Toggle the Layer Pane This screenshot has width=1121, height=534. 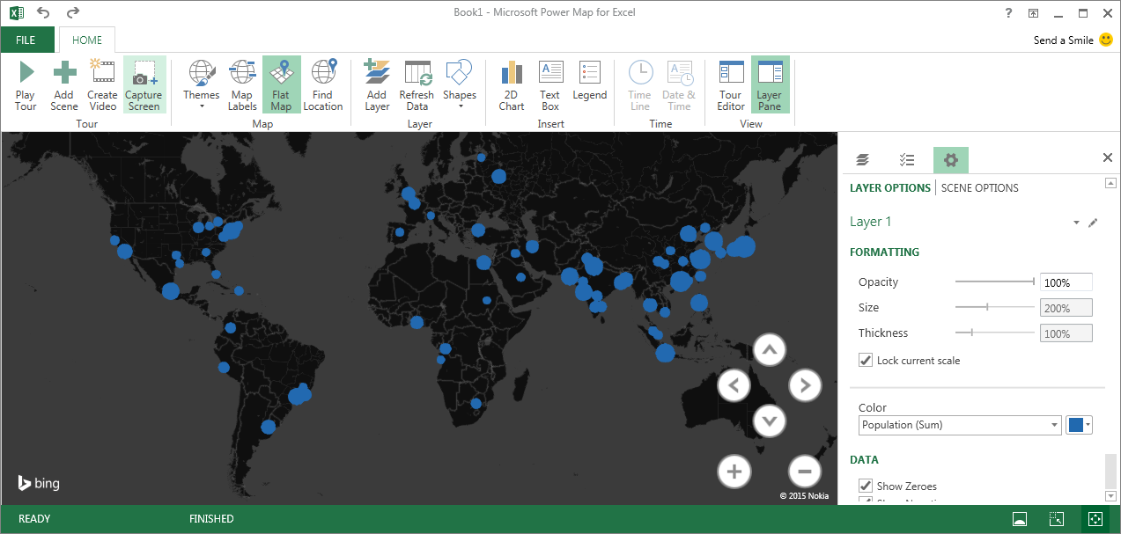770,85
